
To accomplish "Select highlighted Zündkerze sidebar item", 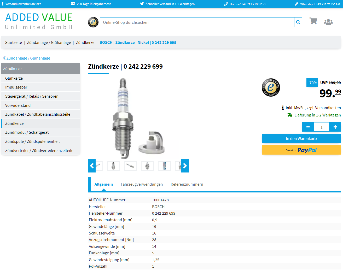I will [x=40, y=123].
